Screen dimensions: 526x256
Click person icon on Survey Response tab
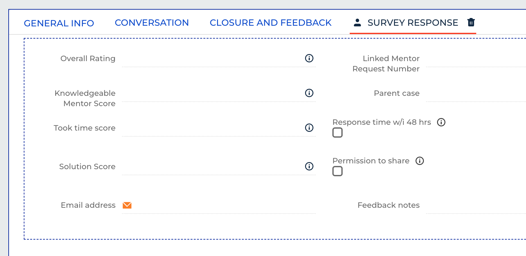click(x=357, y=23)
